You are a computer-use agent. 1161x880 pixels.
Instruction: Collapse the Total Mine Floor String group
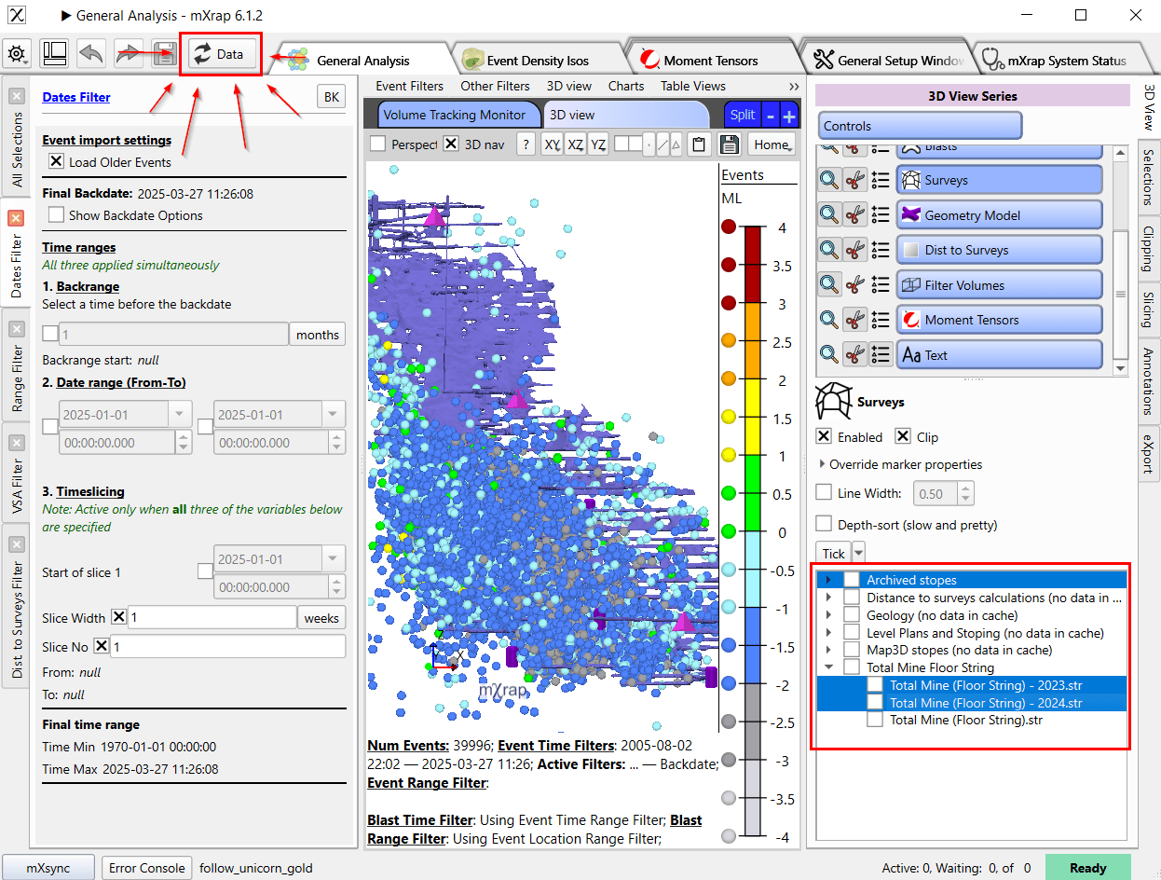(x=828, y=667)
